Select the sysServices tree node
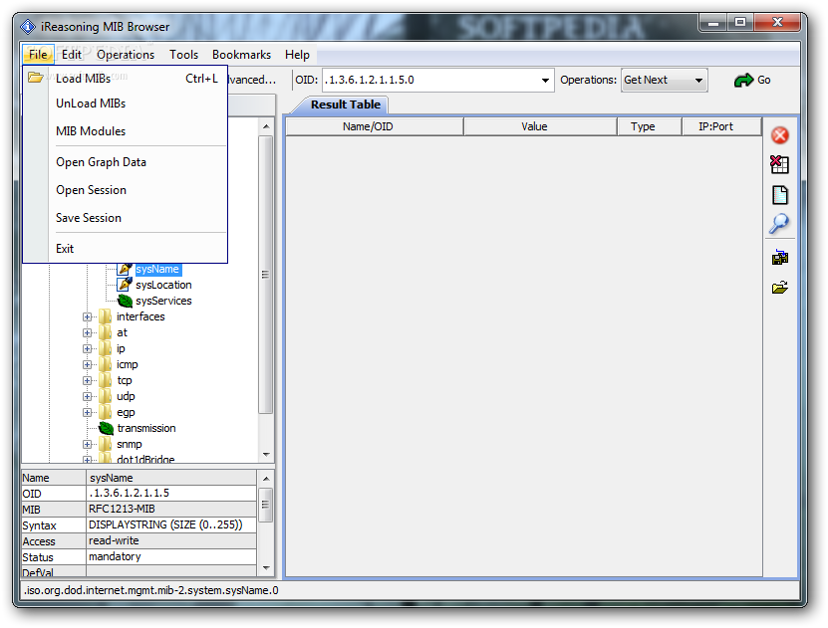This screenshot has height=628, width=828. tap(163, 301)
